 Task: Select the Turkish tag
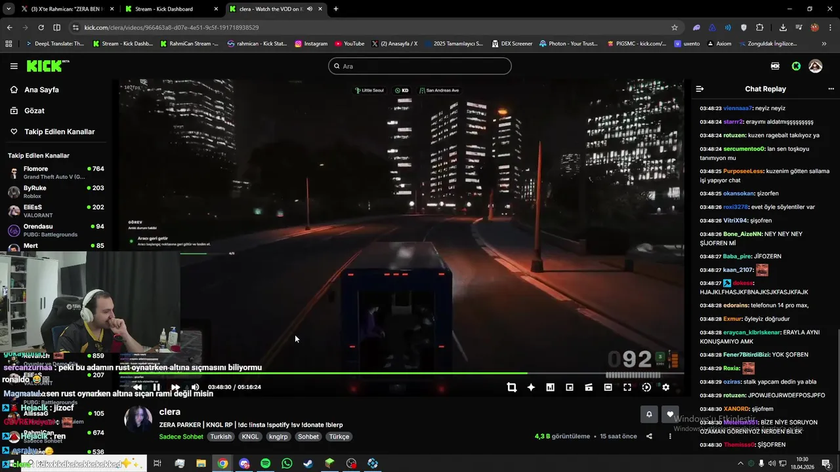(x=220, y=437)
